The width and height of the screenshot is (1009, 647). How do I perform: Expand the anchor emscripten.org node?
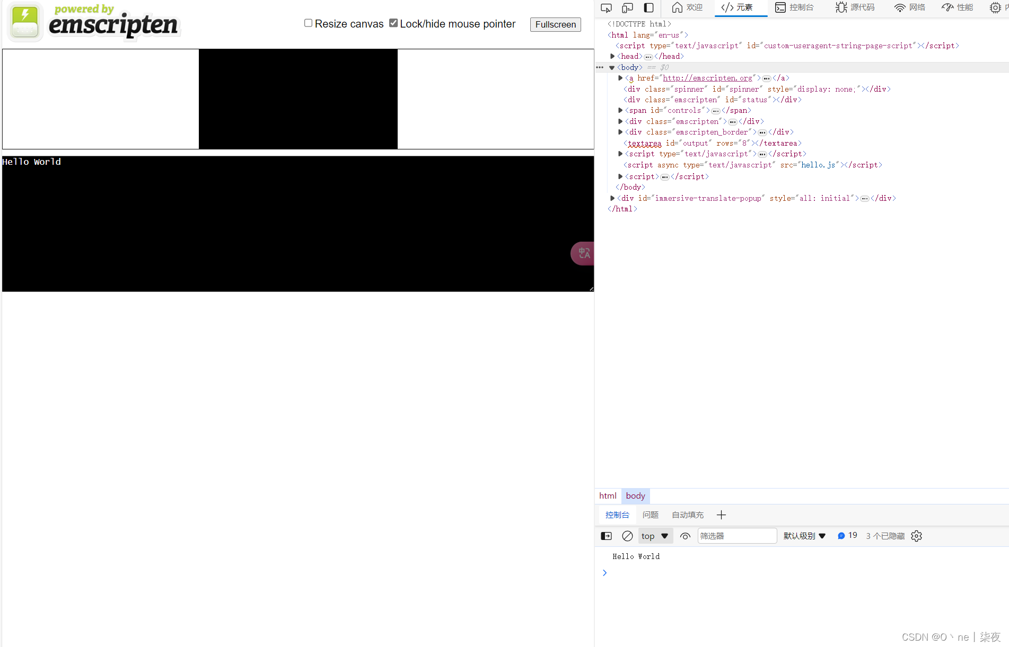coord(620,78)
